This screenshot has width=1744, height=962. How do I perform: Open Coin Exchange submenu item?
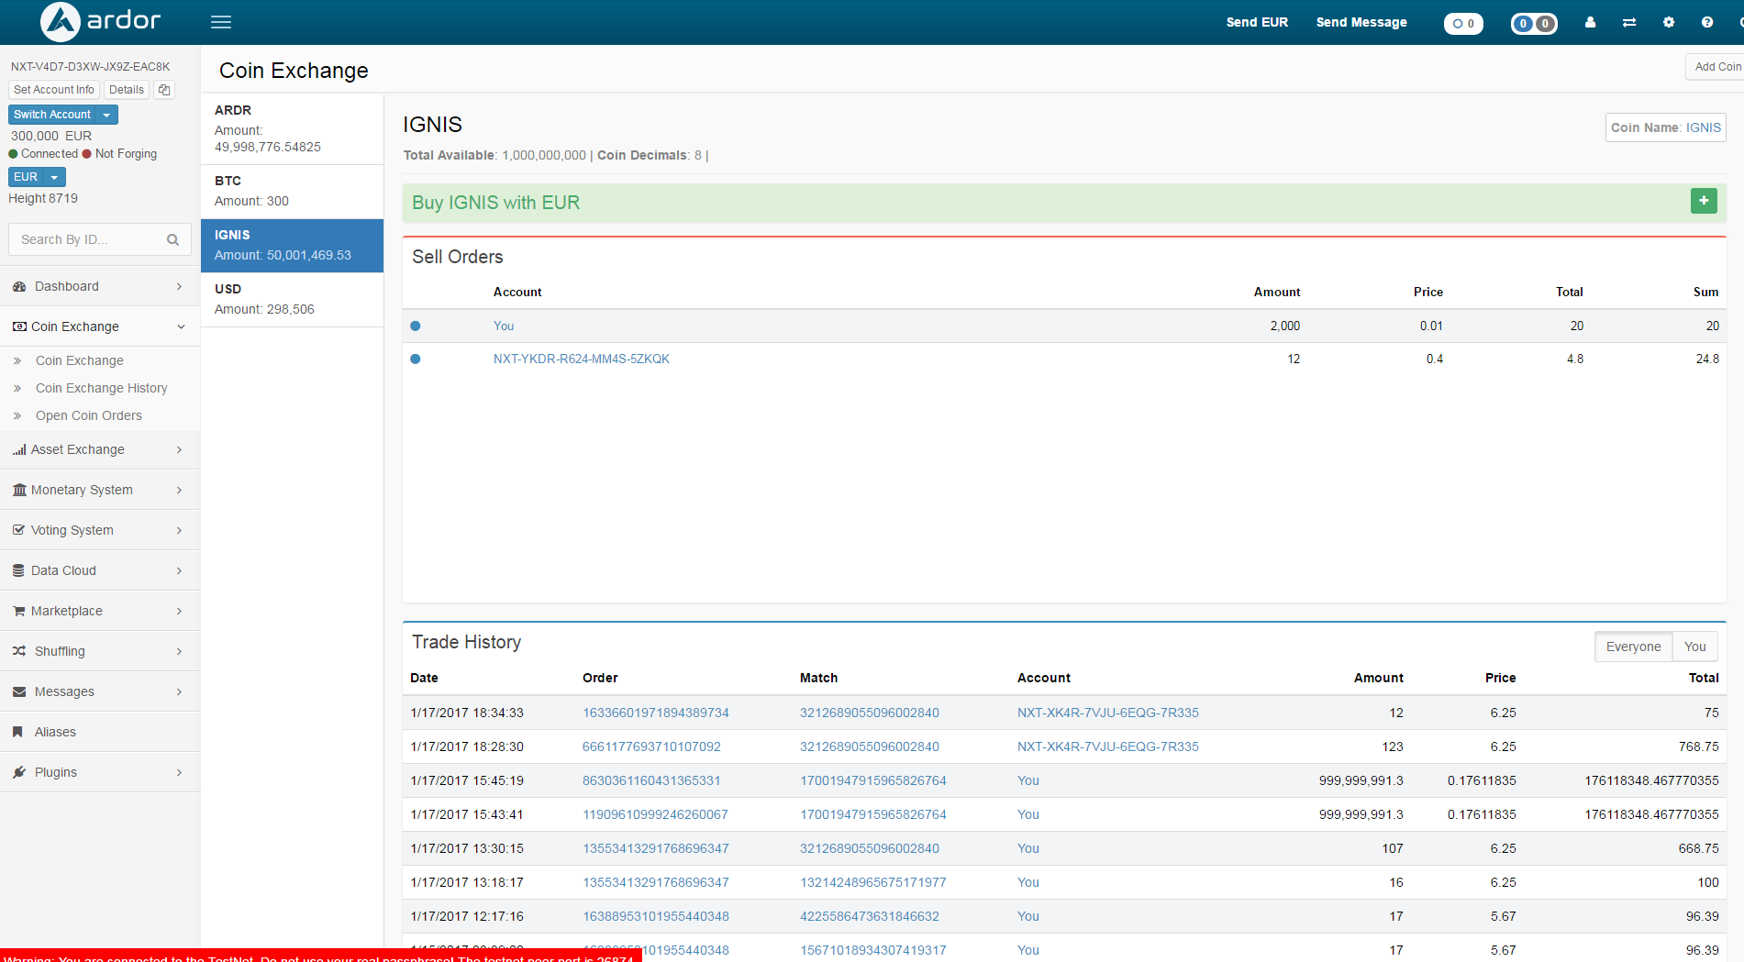point(80,360)
